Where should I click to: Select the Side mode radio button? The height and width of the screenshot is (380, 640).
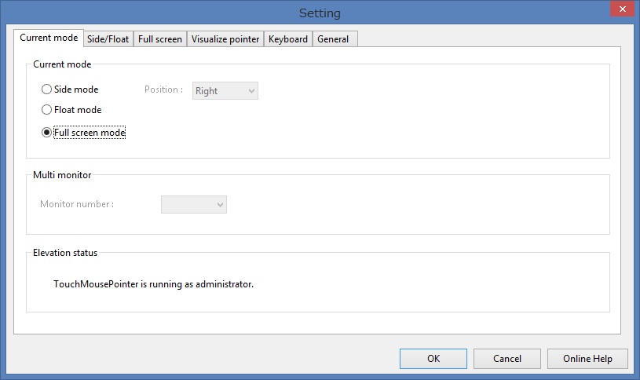[x=47, y=90]
